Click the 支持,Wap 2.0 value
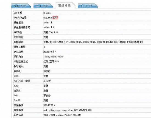Screen dimensions: 151x118 coord(51,32)
